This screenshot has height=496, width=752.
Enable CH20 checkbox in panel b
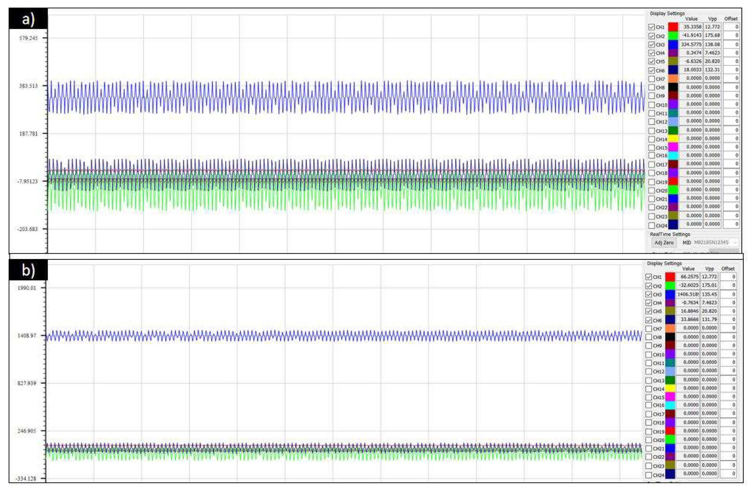tap(649, 440)
